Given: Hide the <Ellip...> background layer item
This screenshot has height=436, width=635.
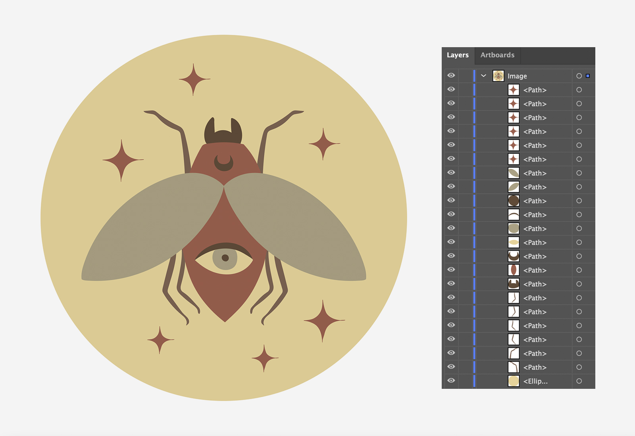Looking at the screenshot, I should [x=451, y=381].
